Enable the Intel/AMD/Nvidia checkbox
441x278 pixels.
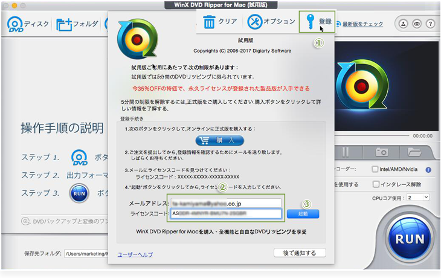click(376, 170)
